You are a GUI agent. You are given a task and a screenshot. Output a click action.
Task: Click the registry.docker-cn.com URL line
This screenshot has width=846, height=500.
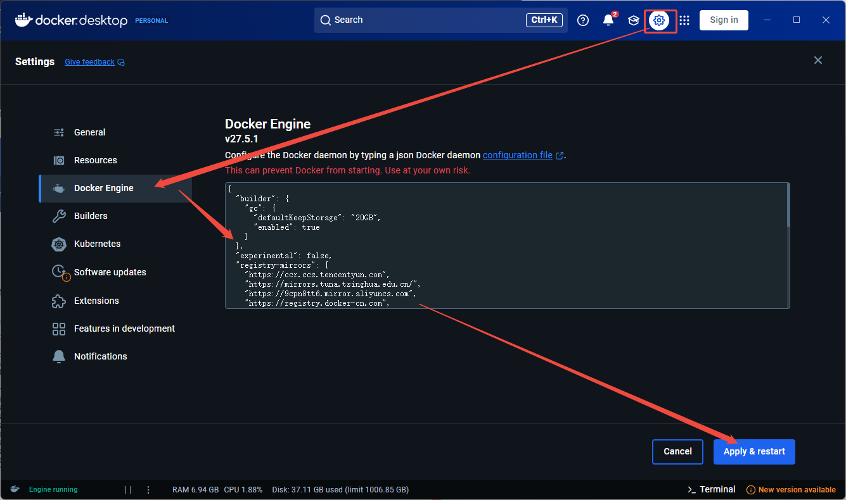click(316, 303)
